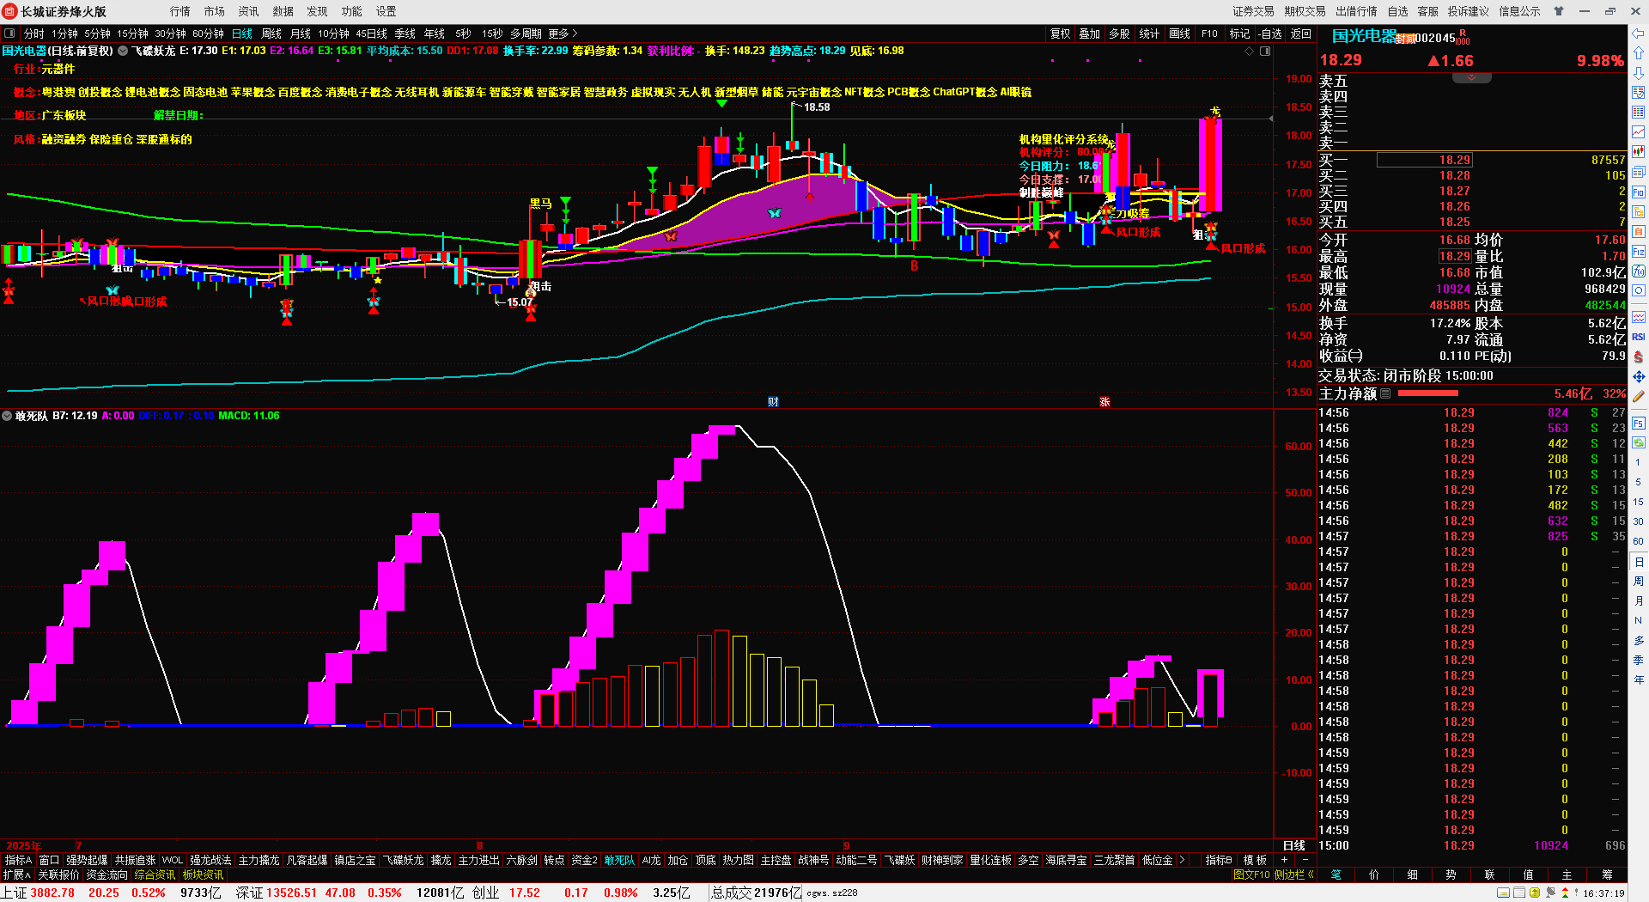Click the 返回 button

coord(1301,34)
